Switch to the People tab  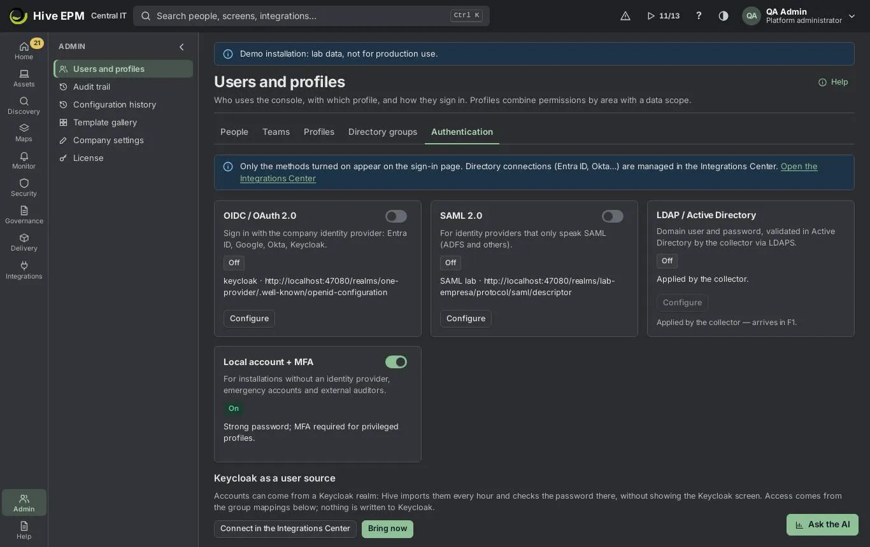pyautogui.click(x=234, y=132)
